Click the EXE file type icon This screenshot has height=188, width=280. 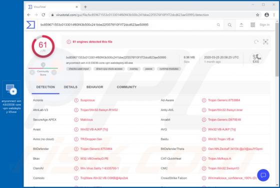[256, 58]
